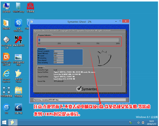Open DiskGenius 分区工具 icon
Screen dimensions: 159x126
pyautogui.click(x=6, y=59)
